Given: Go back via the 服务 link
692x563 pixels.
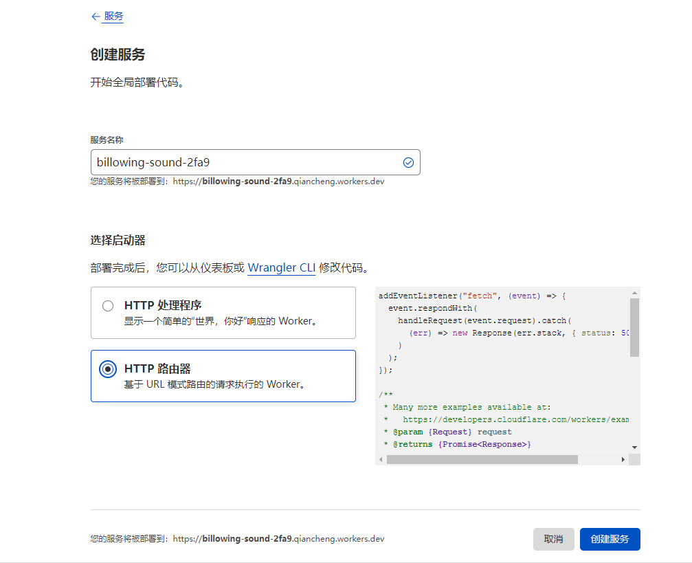Looking at the screenshot, I should (x=113, y=16).
